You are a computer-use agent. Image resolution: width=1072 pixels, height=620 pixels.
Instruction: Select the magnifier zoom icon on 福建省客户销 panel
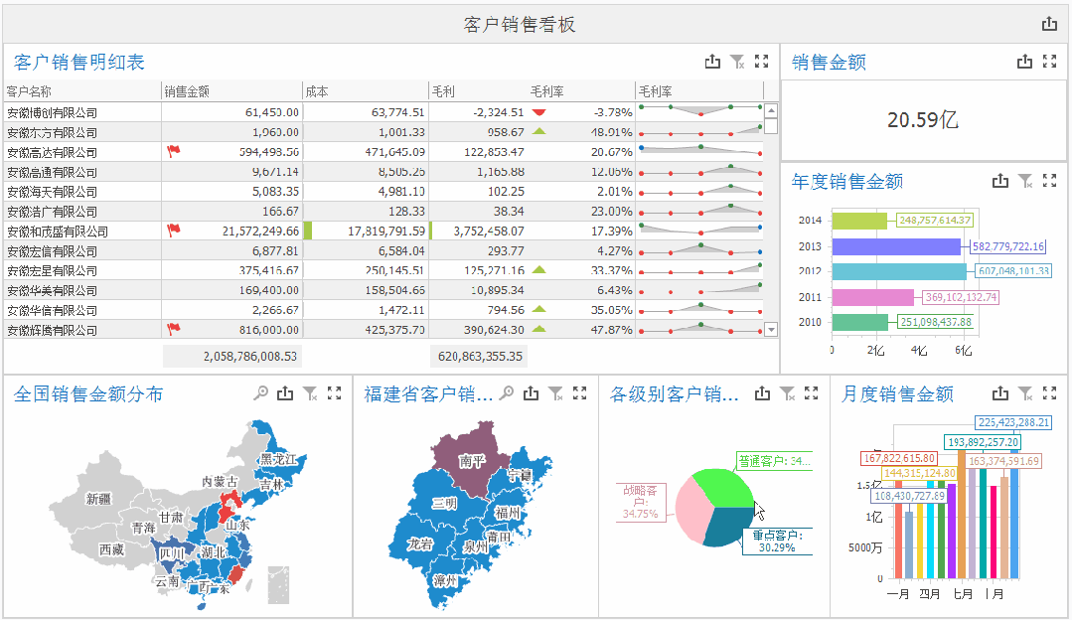pyautogui.click(x=506, y=392)
